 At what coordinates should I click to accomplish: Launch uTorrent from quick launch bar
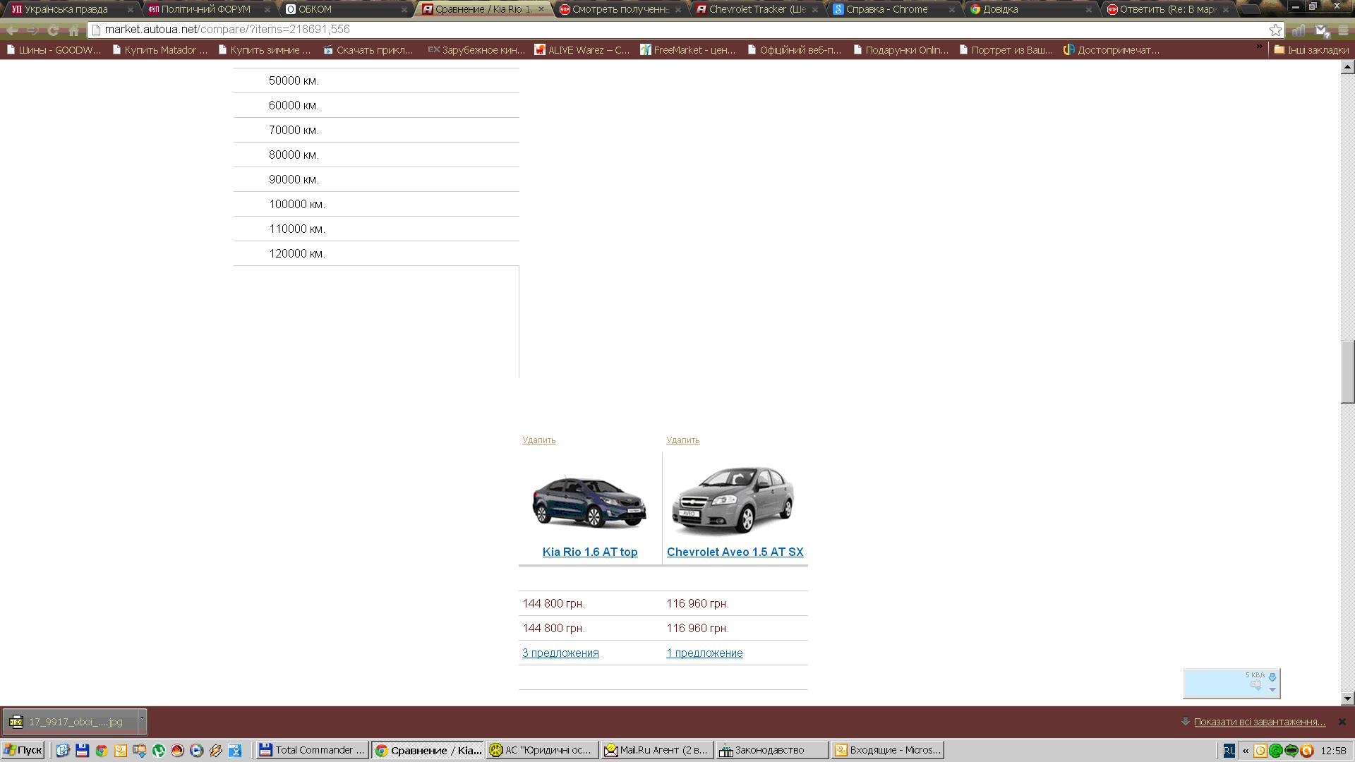[x=158, y=750]
